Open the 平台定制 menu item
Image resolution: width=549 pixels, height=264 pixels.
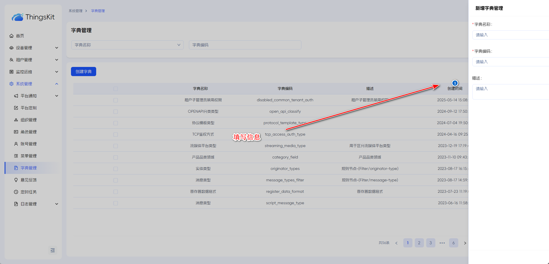point(29,108)
